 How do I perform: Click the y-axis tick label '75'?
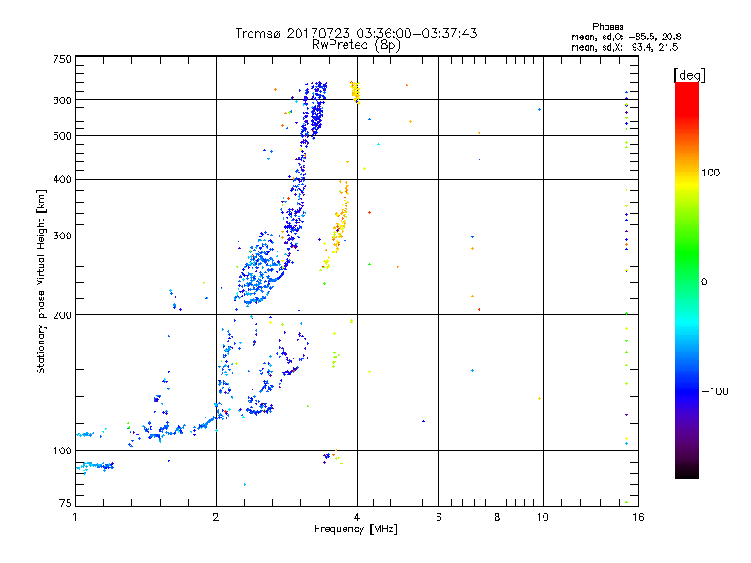coord(66,503)
